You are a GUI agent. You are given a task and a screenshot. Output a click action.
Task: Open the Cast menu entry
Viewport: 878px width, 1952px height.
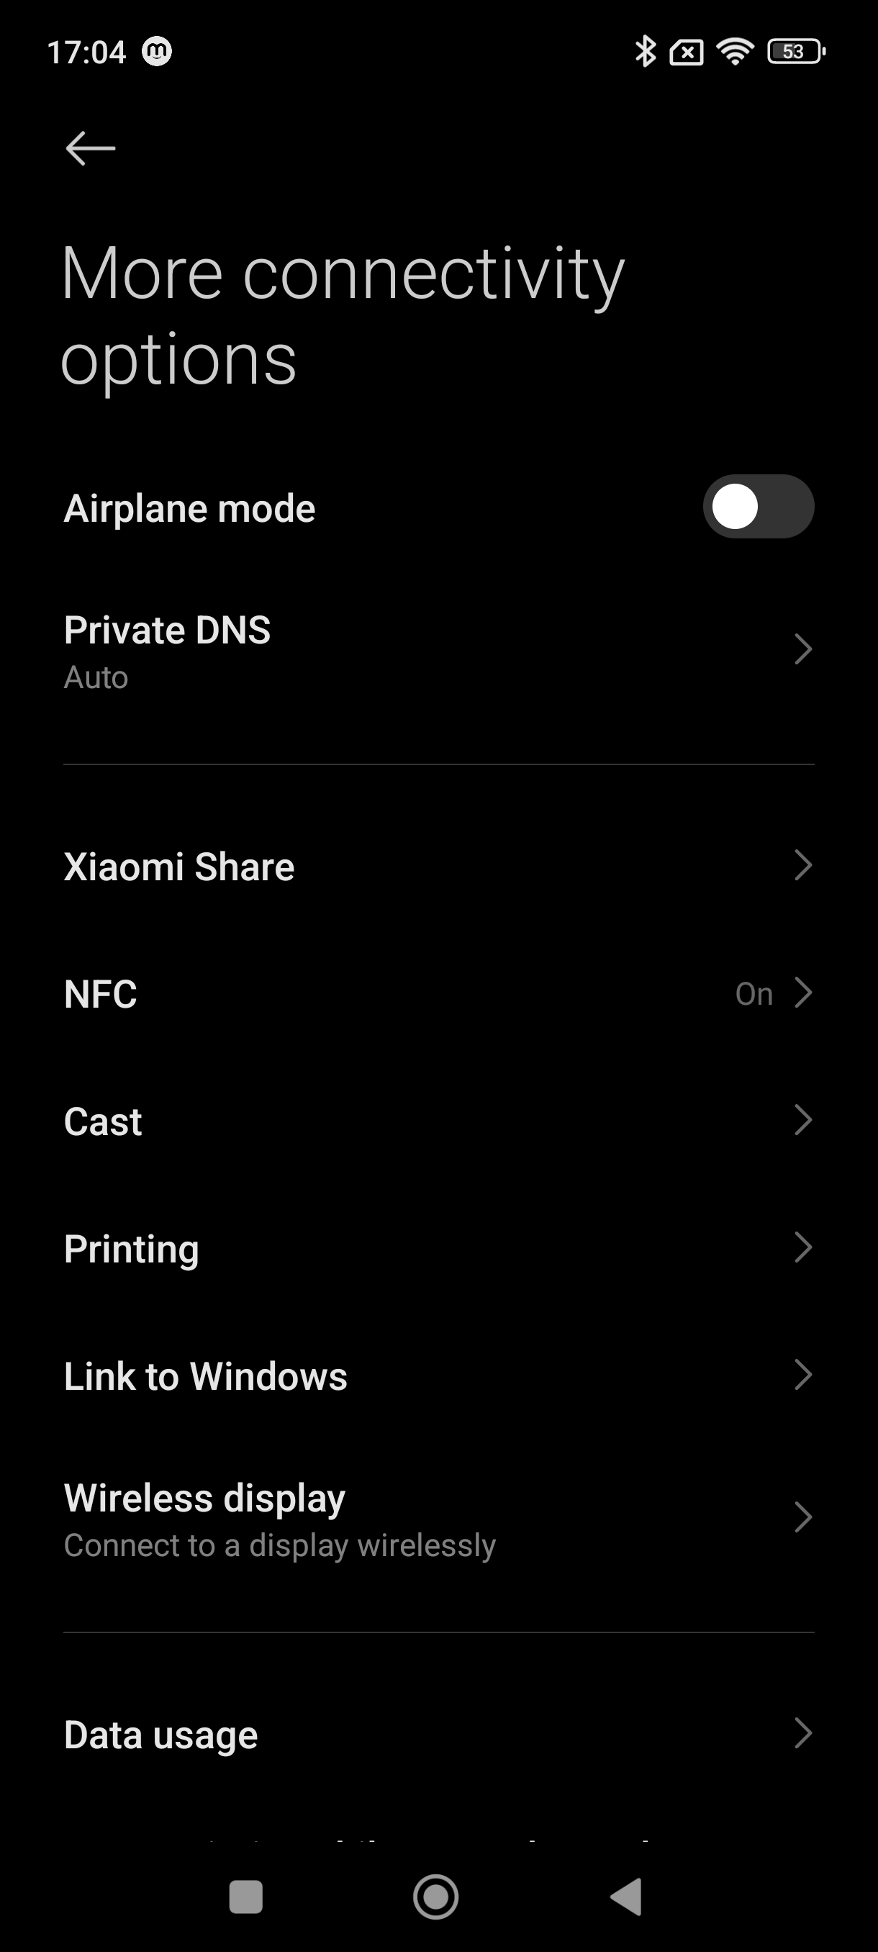click(103, 1121)
